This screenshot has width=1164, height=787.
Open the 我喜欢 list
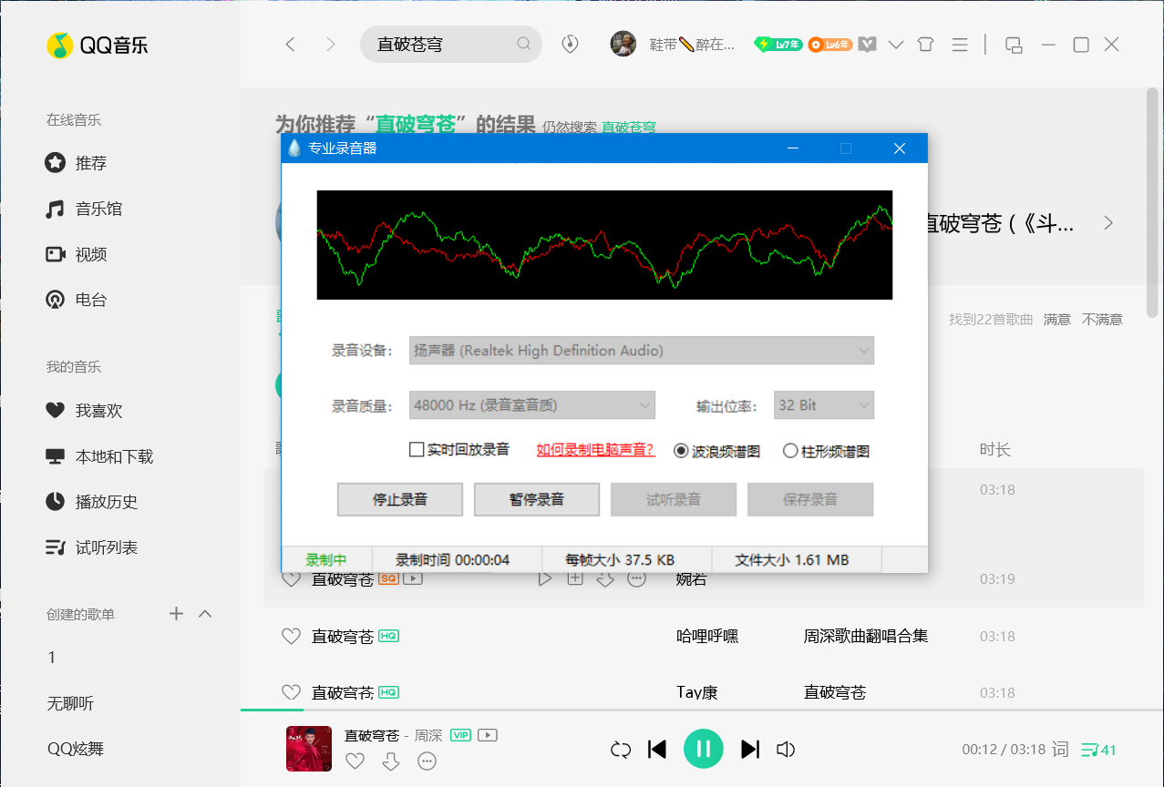coord(84,411)
